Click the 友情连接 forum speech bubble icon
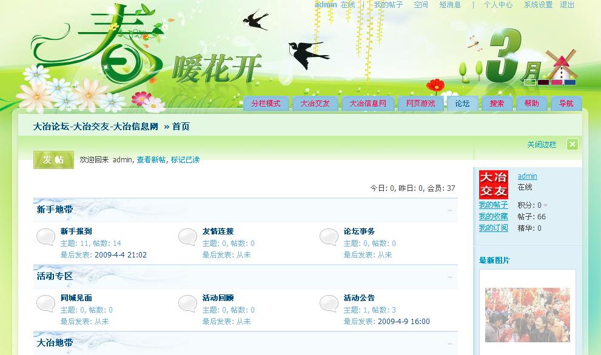The height and width of the screenshot is (355, 601). click(x=188, y=237)
